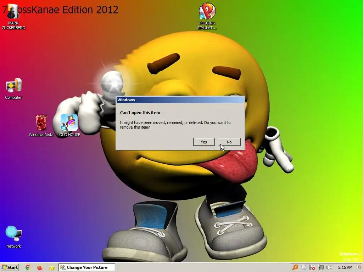Click the "Can't open this item" heading

pos(140,113)
